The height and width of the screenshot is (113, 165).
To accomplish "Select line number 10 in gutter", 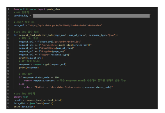I will pos(8,35).
